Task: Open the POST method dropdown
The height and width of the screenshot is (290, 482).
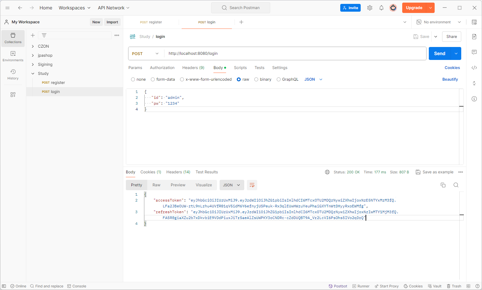Action: point(146,53)
